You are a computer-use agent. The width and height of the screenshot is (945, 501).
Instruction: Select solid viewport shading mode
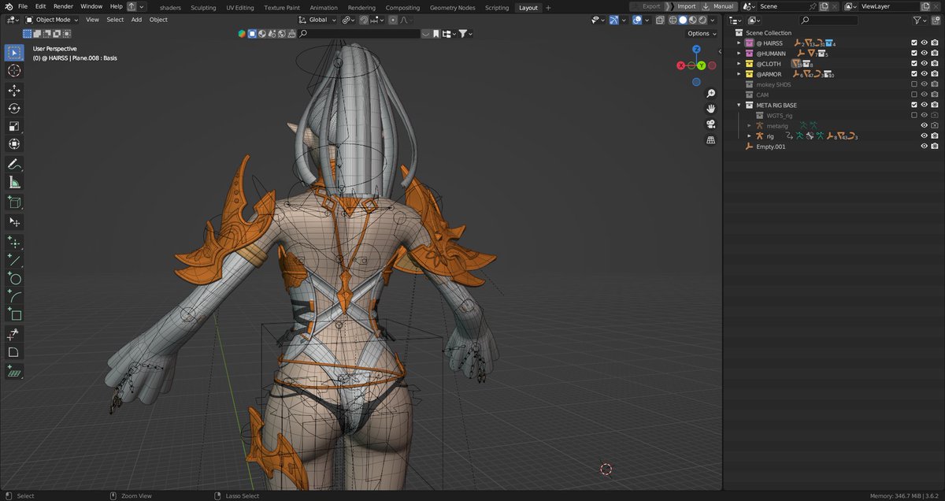[682, 20]
